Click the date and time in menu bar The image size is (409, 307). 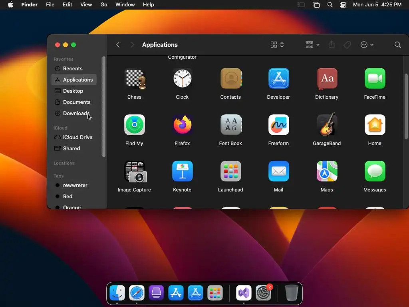[x=377, y=5]
